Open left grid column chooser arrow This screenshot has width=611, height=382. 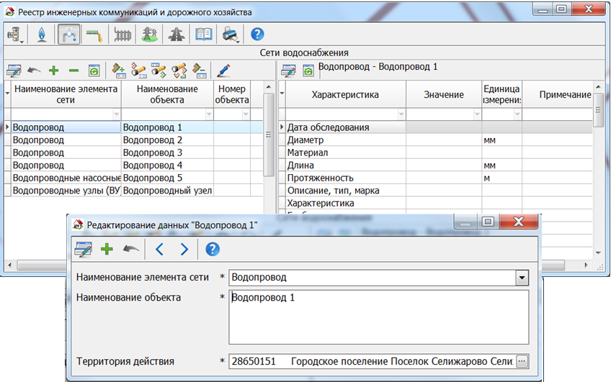tap(7, 94)
